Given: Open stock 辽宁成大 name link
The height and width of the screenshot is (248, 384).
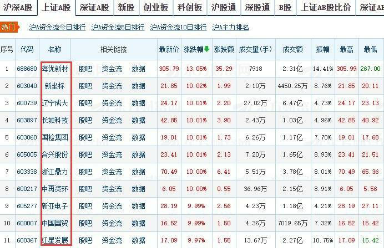Looking at the screenshot, I should pos(55,103).
